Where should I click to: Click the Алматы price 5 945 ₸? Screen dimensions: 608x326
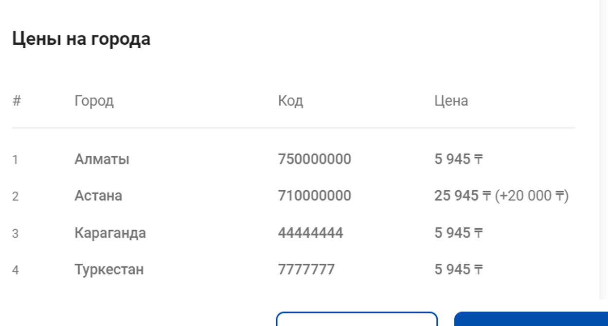(x=458, y=159)
